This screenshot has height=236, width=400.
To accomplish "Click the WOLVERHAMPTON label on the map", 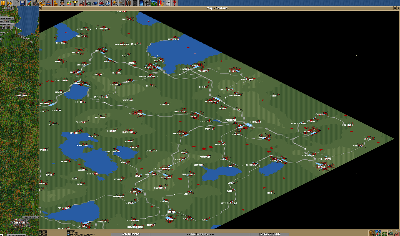I will click(x=83, y=29).
